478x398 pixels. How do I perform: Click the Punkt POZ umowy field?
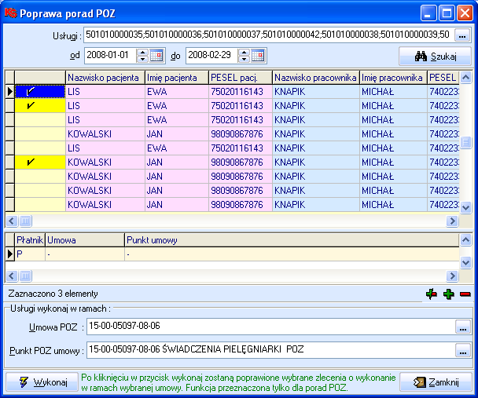point(270,350)
